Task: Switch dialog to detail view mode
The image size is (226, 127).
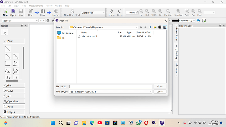Action: click(x=165, y=27)
